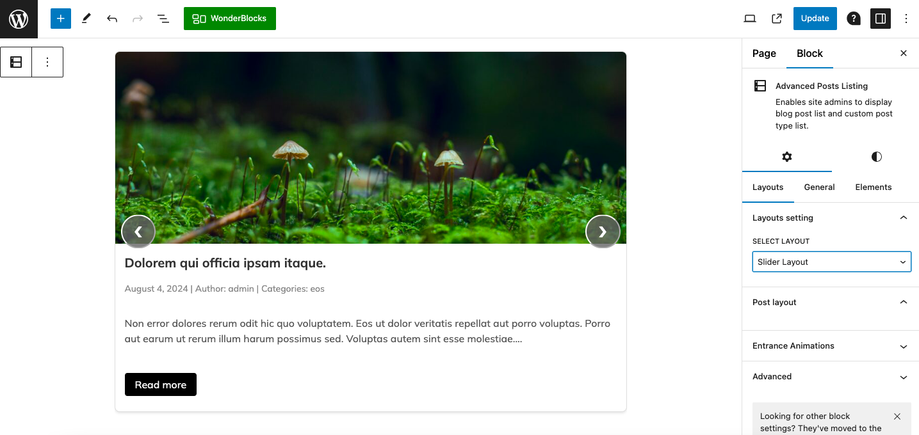This screenshot has width=919, height=435.
Task: Collapse the Layouts setting panel
Action: 831,218
